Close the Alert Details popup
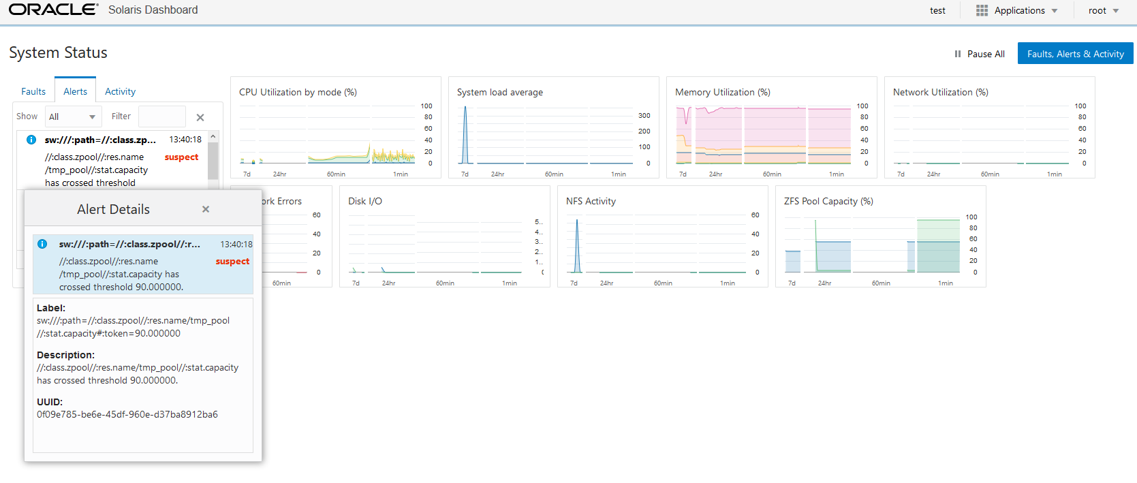 tap(206, 209)
